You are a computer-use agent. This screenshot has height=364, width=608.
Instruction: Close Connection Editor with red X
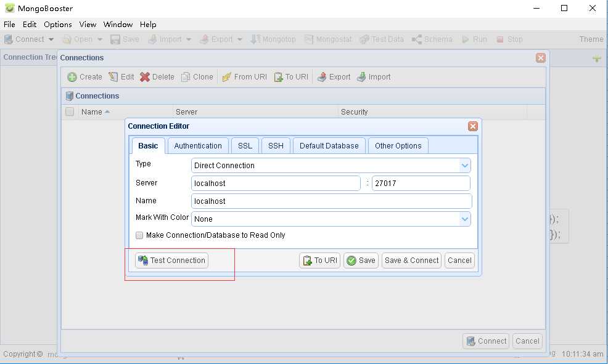pyautogui.click(x=473, y=126)
